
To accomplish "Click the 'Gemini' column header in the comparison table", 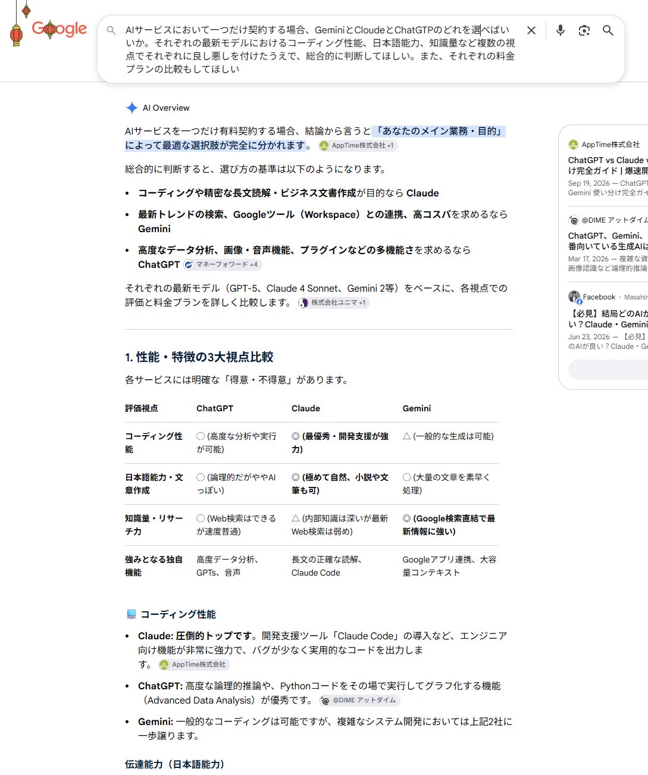I will point(417,408).
